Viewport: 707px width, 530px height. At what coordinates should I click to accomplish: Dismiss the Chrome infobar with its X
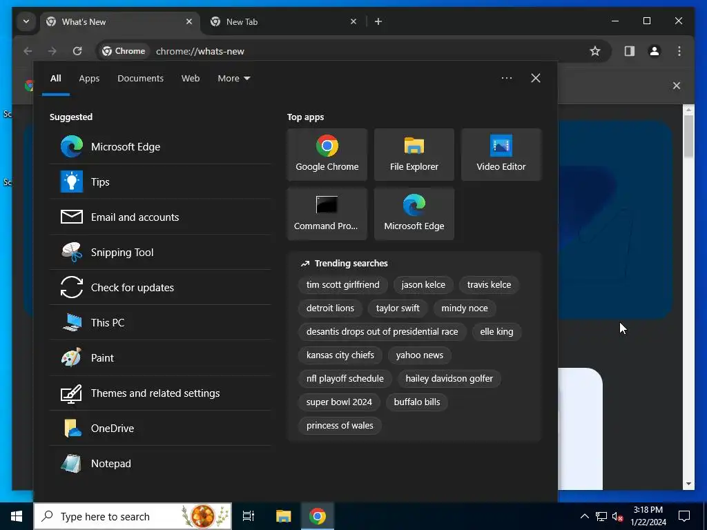tap(677, 86)
